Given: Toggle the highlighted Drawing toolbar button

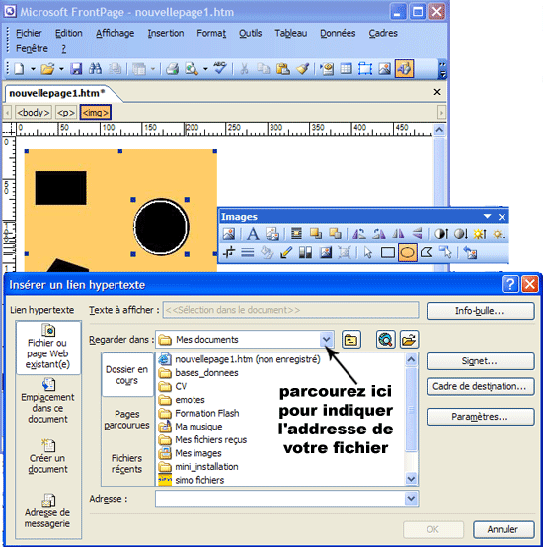Looking at the screenshot, I should coord(404,69).
